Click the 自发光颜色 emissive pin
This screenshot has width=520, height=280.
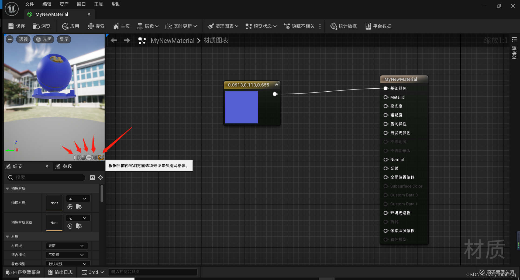pyautogui.click(x=386, y=133)
